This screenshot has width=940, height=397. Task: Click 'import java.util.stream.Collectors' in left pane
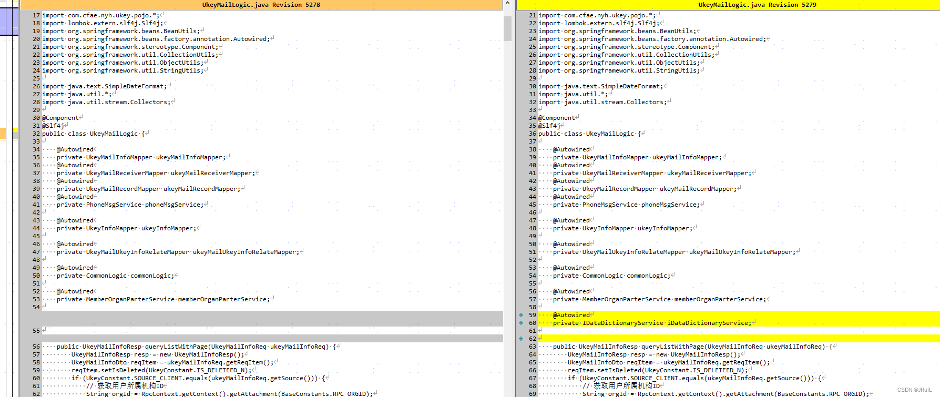tap(106, 102)
